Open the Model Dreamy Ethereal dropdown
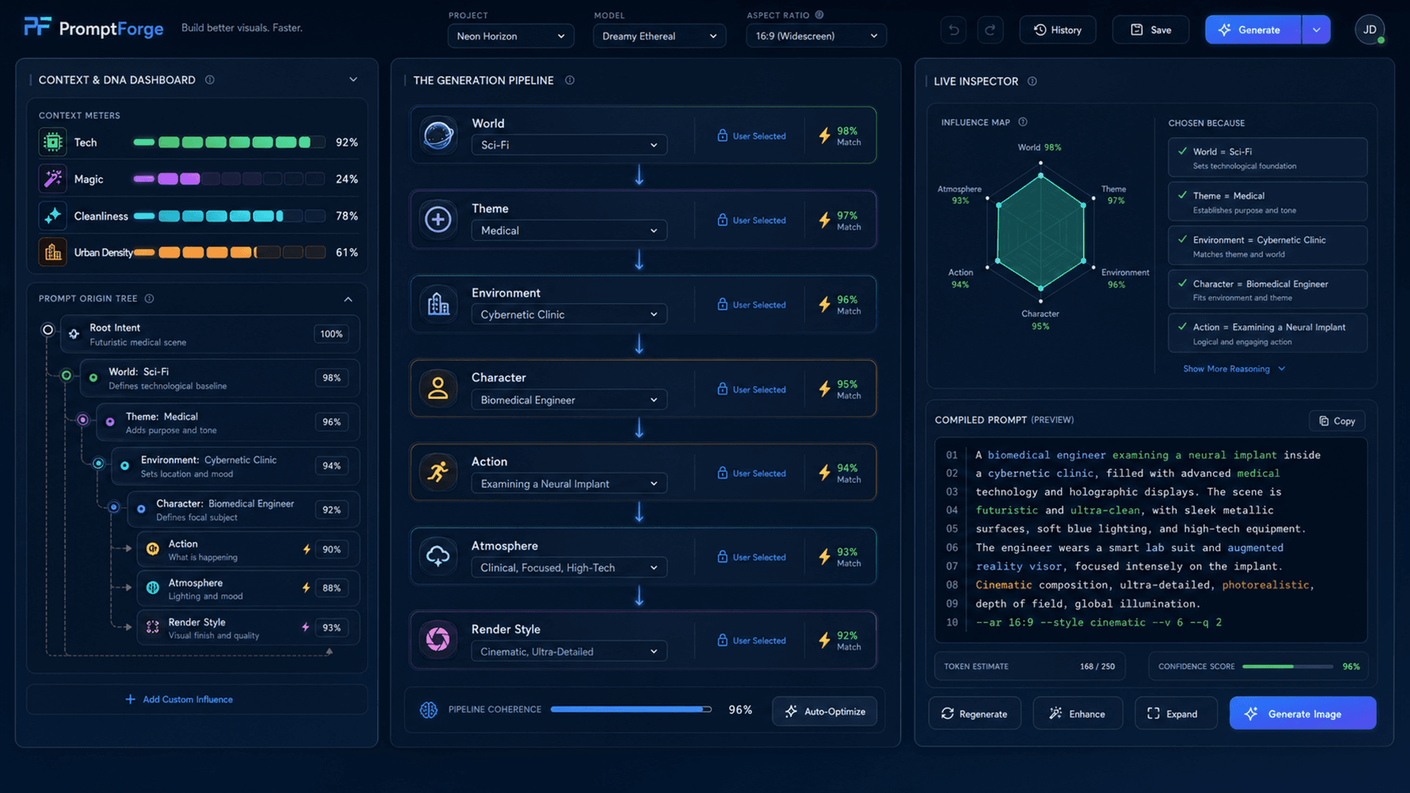This screenshot has height=793, width=1410. pos(659,36)
